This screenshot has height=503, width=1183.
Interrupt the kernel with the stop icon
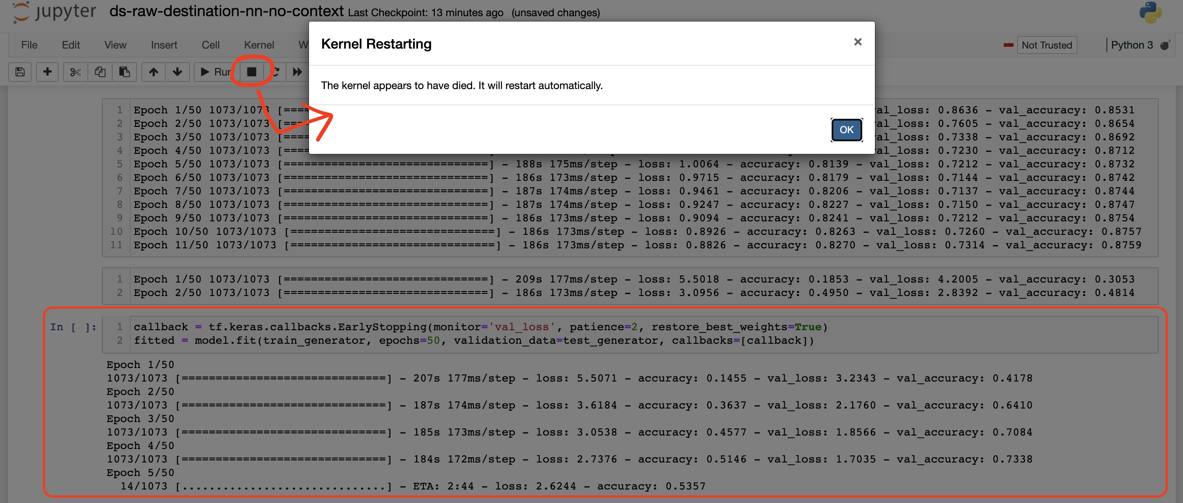[251, 72]
